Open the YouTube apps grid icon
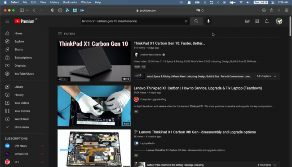This screenshot has width=292, height=167. (257, 21)
